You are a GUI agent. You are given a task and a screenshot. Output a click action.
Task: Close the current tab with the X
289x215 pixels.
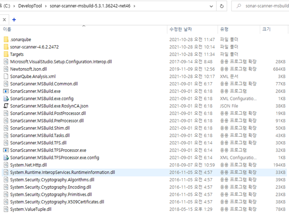[4, 20]
